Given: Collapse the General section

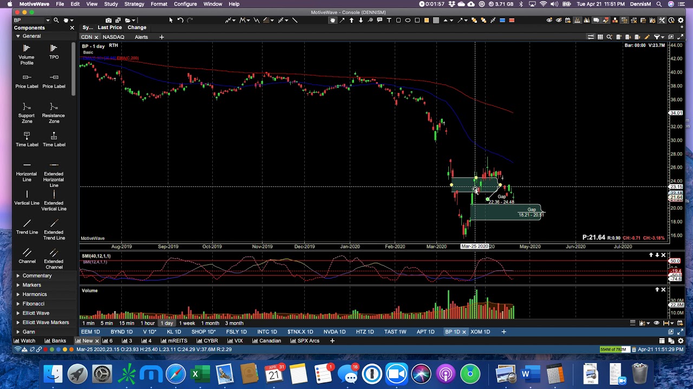Looking at the screenshot, I should coord(18,36).
